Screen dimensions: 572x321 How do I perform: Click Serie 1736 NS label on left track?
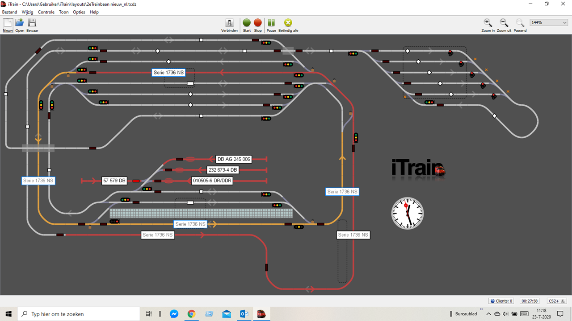[38, 181]
